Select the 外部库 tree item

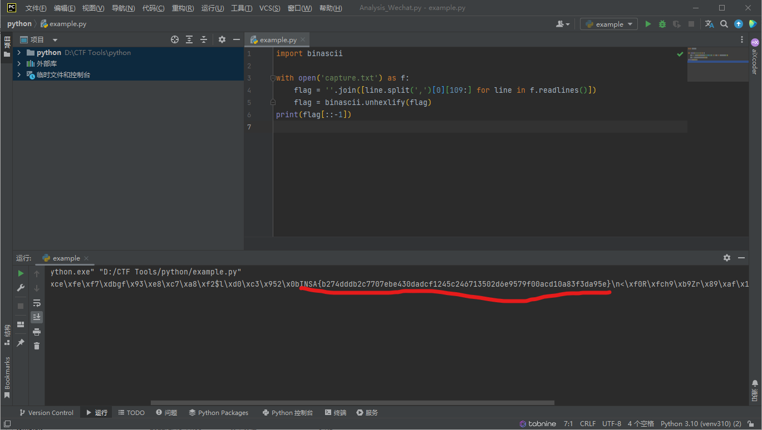(129, 64)
